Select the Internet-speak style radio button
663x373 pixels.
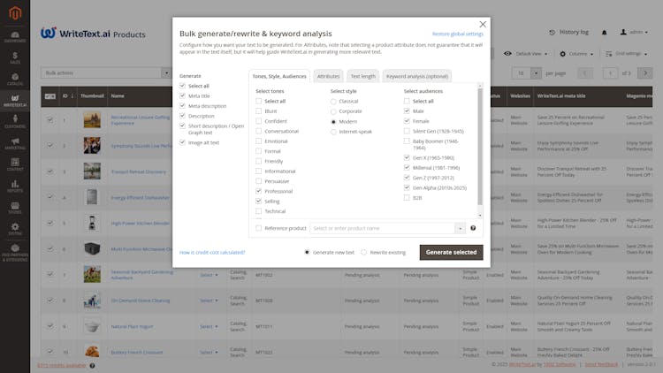click(x=333, y=132)
